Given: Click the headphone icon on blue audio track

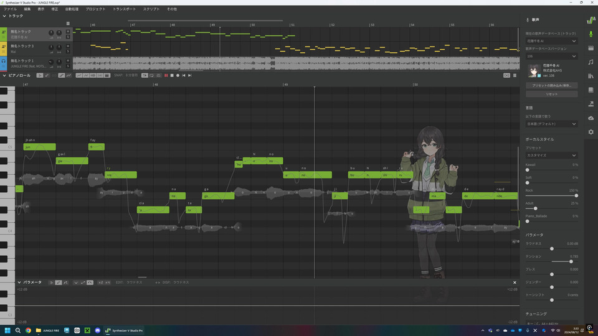Looking at the screenshot, I should click(4, 61).
